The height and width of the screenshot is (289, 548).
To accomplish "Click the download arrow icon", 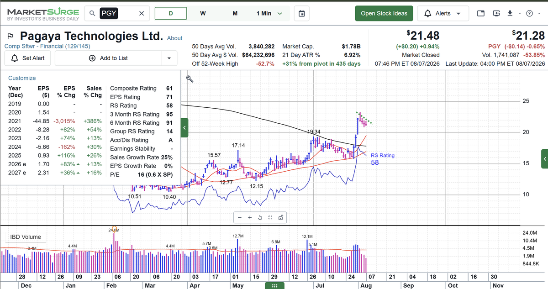I will pyautogui.click(x=510, y=13).
